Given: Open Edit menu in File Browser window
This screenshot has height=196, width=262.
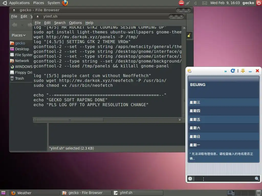Looking at the screenshot, I should [24, 16].
